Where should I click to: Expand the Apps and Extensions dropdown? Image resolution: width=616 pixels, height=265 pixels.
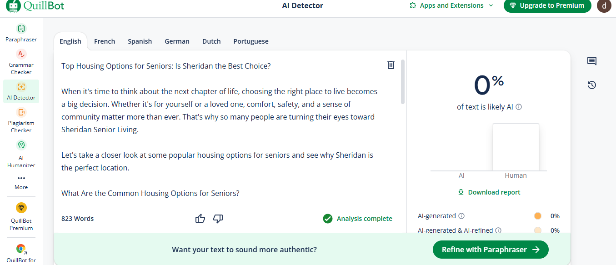click(491, 6)
